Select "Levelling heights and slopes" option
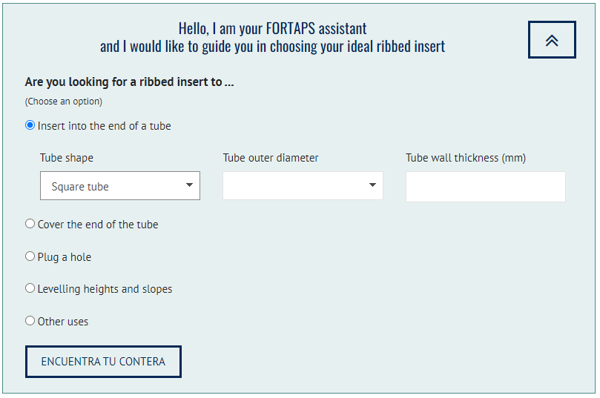This screenshot has width=600, height=398. coord(30,288)
